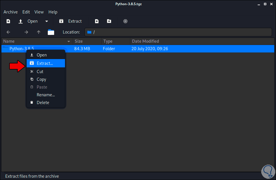Click the Extract toolbar icon
The image size is (276, 180).
coord(61,21)
